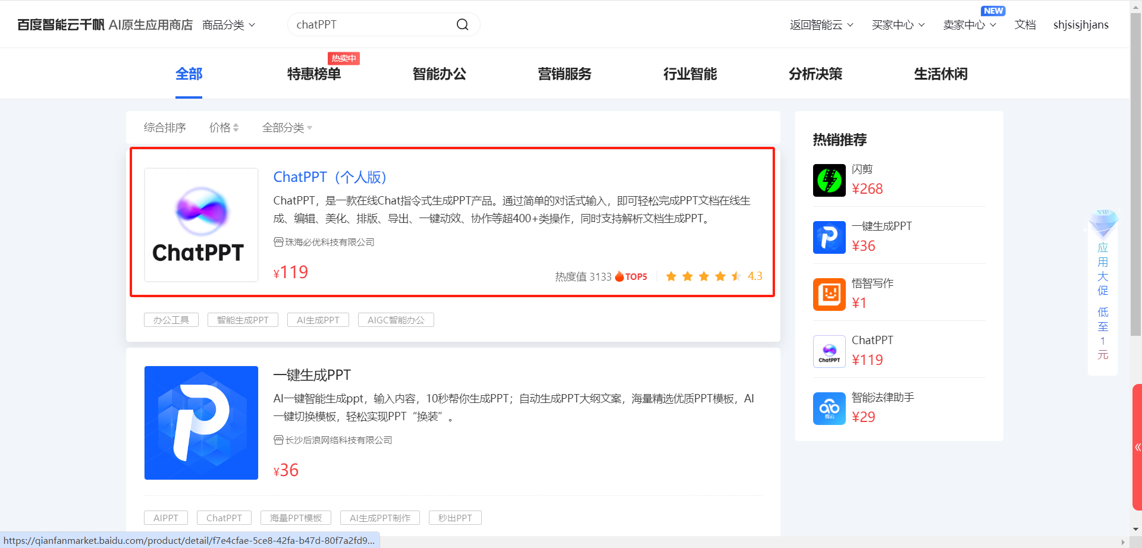Open the 闪剪 app icon in 热销推荐
The image size is (1142, 548).
829,180
